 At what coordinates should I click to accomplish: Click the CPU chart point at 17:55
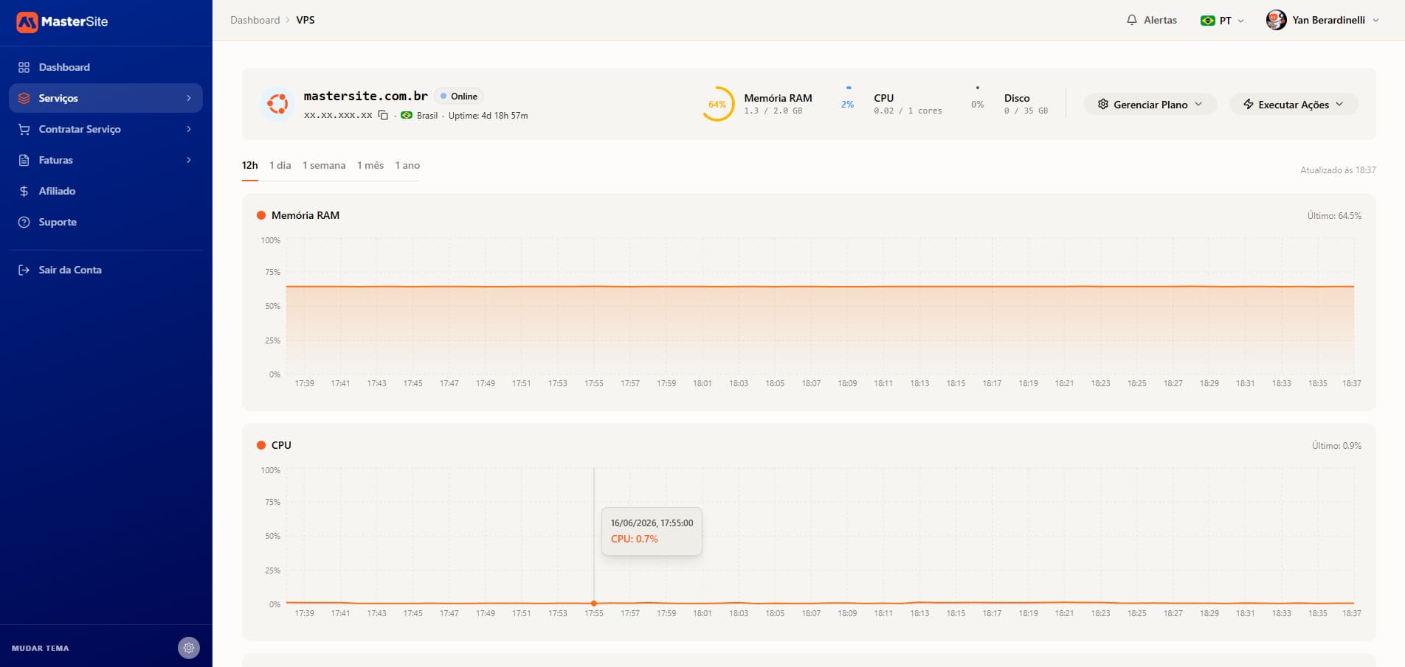click(x=594, y=603)
